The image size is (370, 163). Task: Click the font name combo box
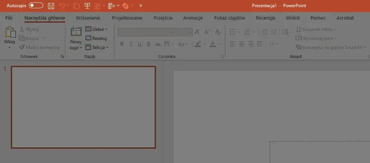coord(146,32)
